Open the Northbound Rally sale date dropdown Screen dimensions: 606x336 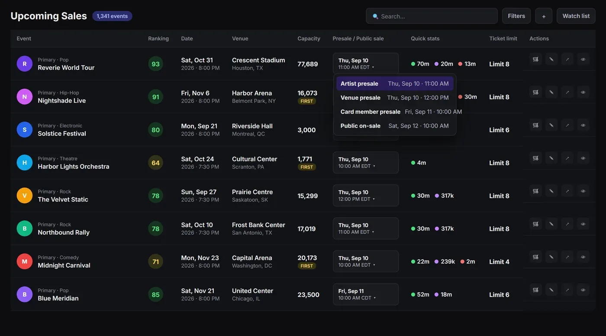366,228
